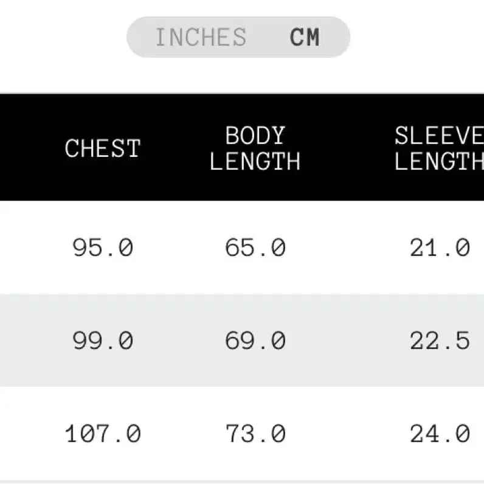This screenshot has width=484, height=484.
Task: Click the 22.5 sleeve length value
Action: tap(440, 341)
